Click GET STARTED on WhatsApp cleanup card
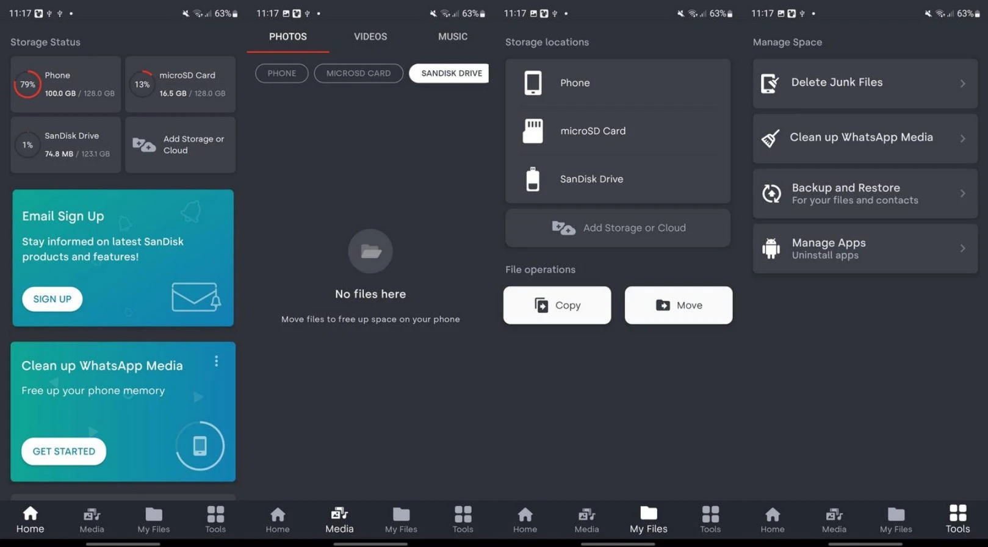The height and width of the screenshot is (547, 988). pyautogui.click(x=63, y=451)
